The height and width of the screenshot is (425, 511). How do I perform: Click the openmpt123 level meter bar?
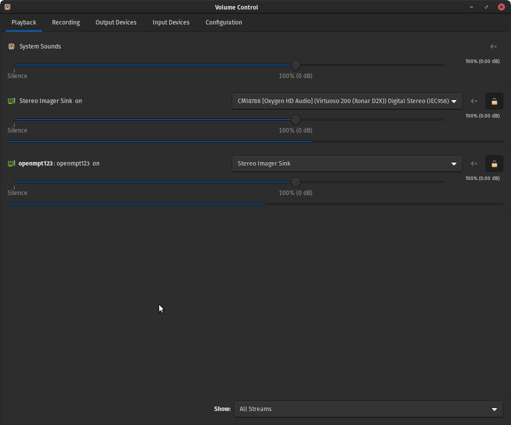click(x=255, y=204)
